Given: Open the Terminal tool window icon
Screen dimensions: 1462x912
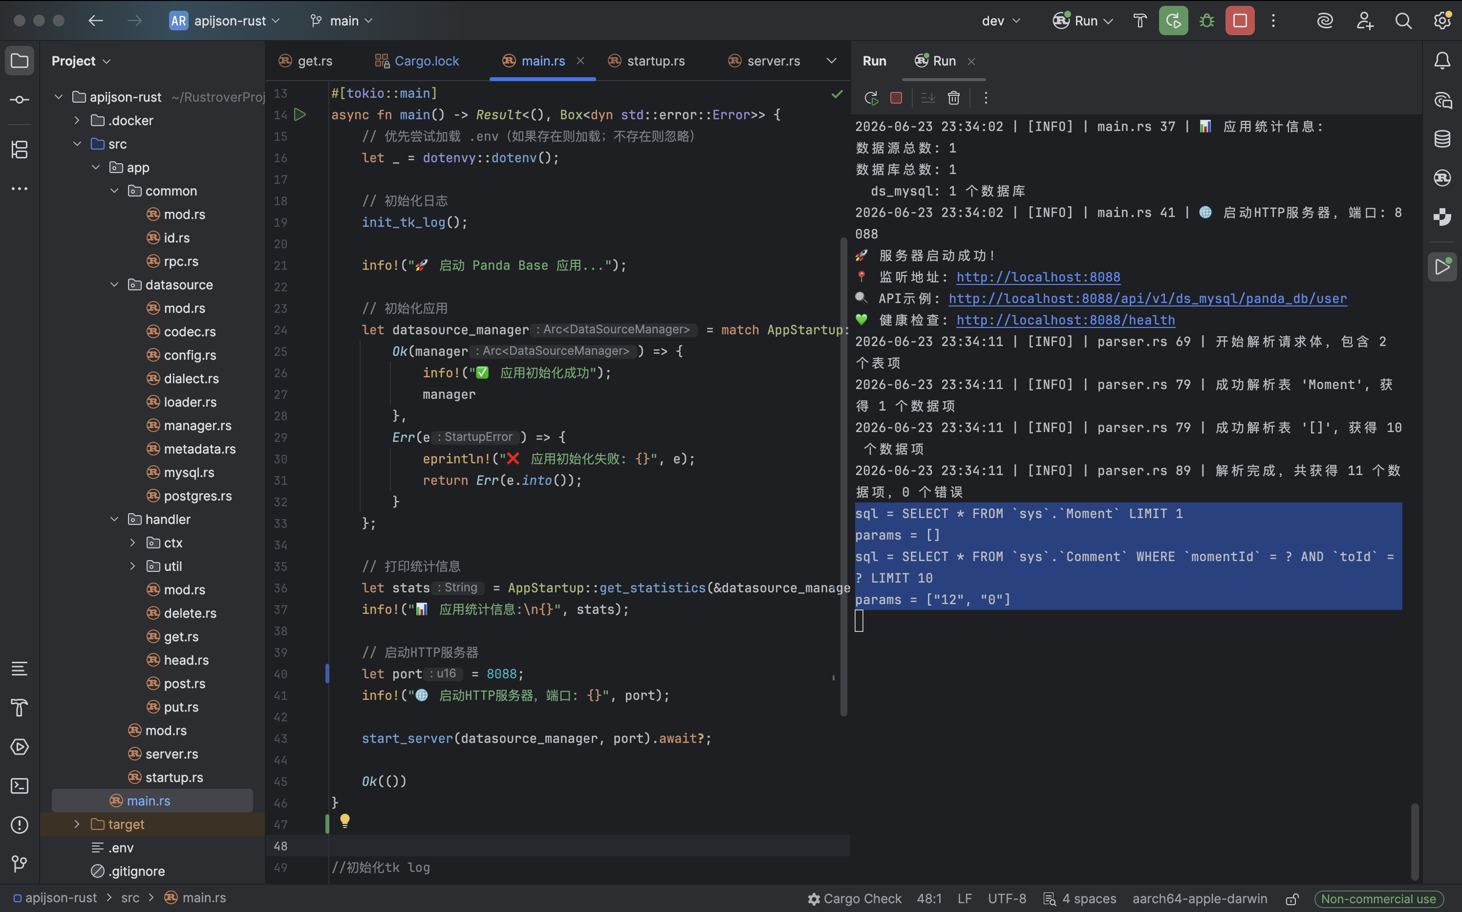Looking at the screenshot, I should 19,786.
